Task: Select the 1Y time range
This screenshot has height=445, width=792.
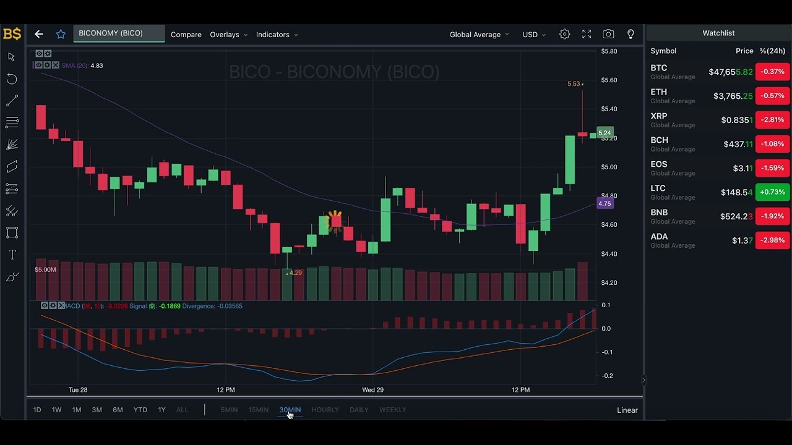Action: [161, 410]
